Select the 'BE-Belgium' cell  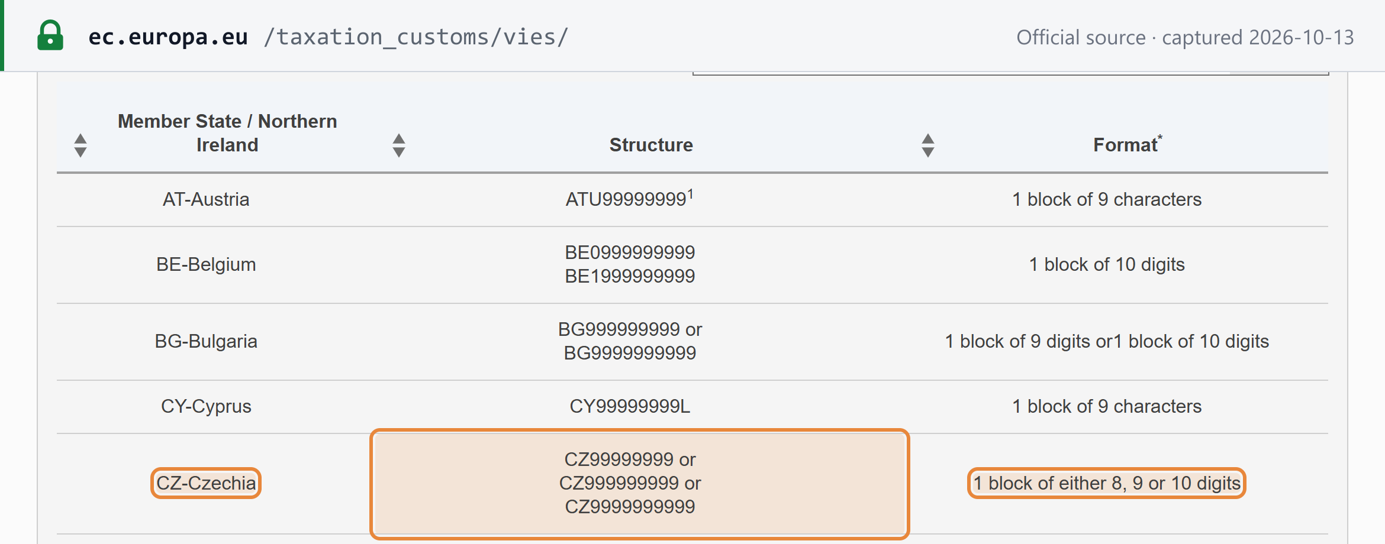[x=206, y=264]
